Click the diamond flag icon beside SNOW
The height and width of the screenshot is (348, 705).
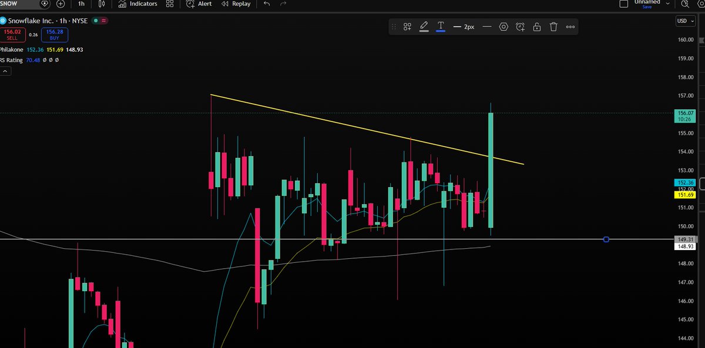click(x=45, y=4)
